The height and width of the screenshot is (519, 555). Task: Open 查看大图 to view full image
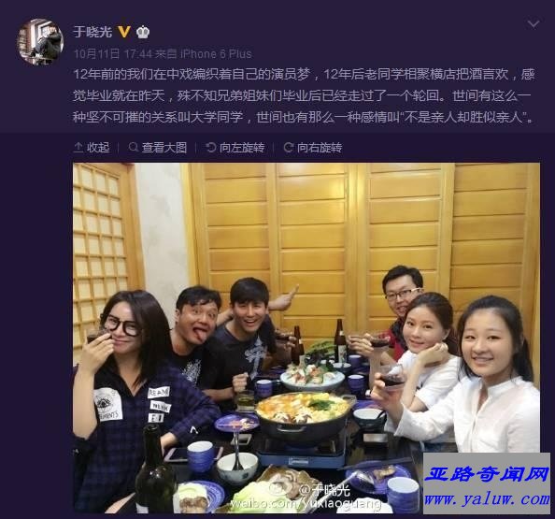pos(158,148)
